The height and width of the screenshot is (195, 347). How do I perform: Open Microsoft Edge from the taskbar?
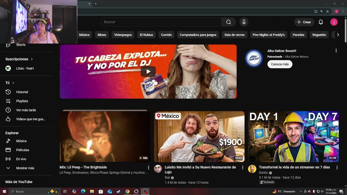83,191
